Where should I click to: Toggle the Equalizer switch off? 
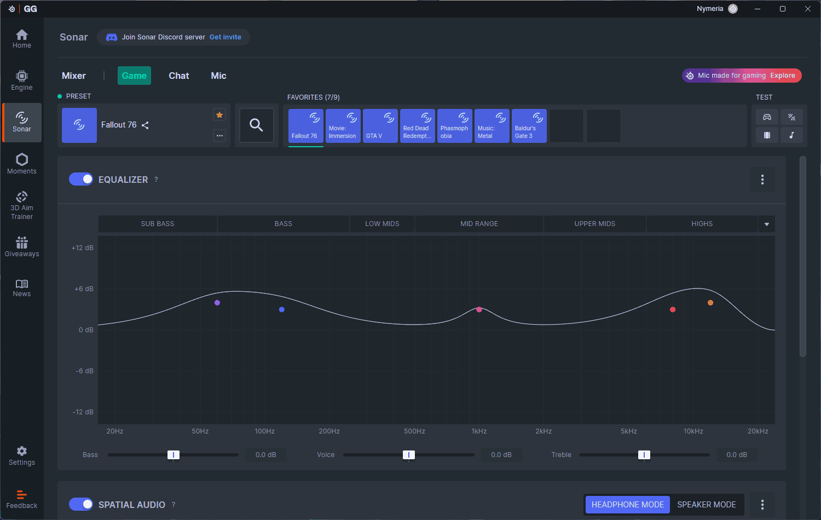pyautogui.click(x=81, y=180)
